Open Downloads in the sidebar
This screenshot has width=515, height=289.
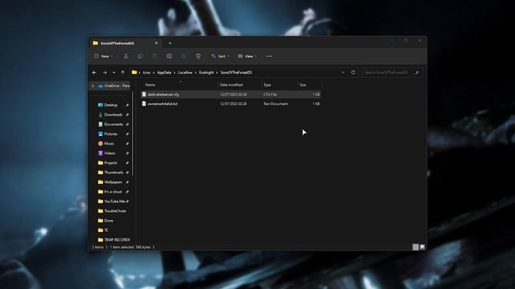click(x=113, y=115)
